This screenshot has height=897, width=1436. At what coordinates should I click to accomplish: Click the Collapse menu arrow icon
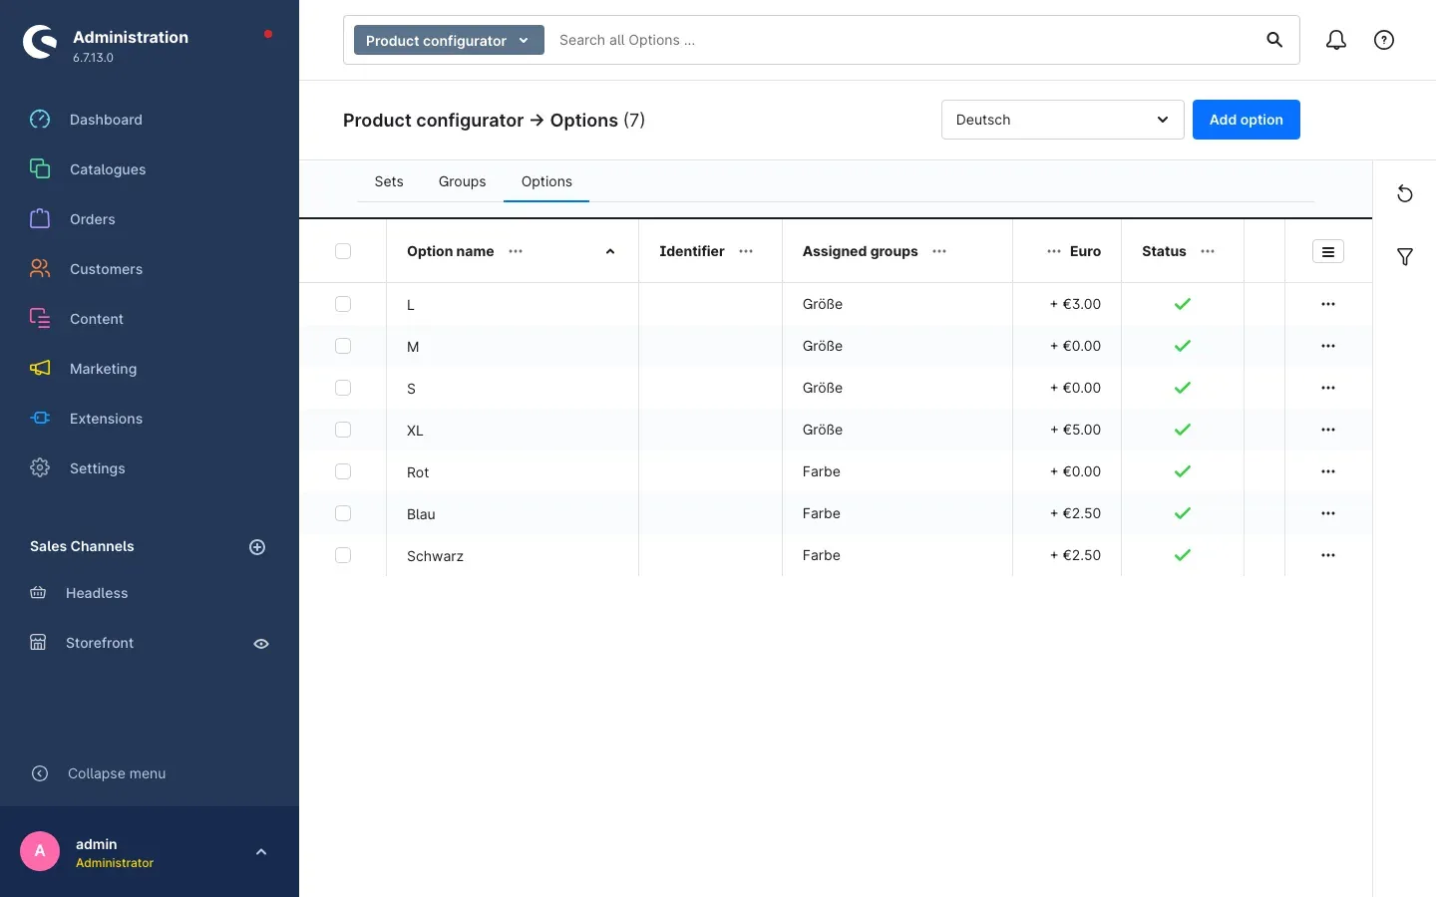(40, 773)
